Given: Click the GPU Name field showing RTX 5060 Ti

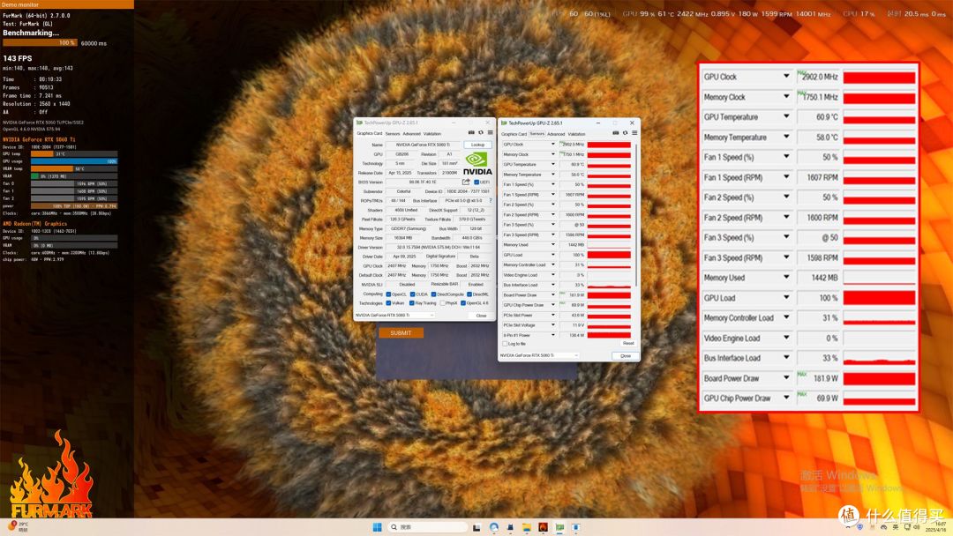Looking at the screenshot, I should tap(423, 145).
